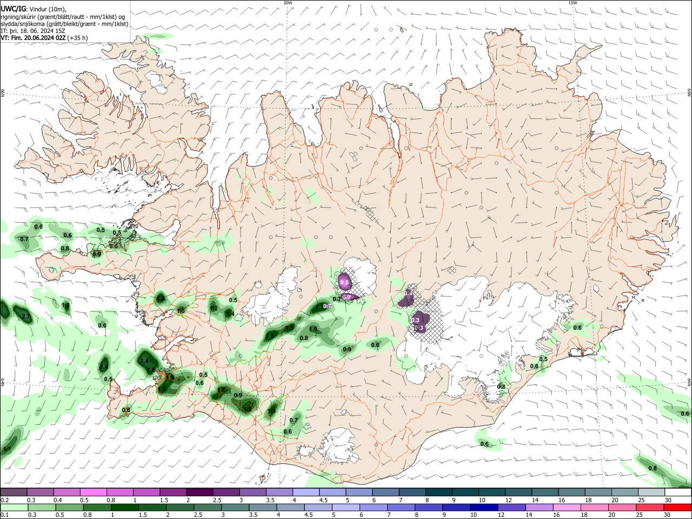Click the '2.7' precipitation value on the map
This screenshot has height=519, width=692.
pyautogui.click(x=25, y=316)
